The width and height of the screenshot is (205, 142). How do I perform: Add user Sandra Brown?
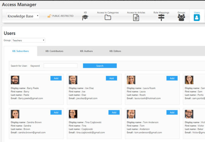click(x=56, y=112)
